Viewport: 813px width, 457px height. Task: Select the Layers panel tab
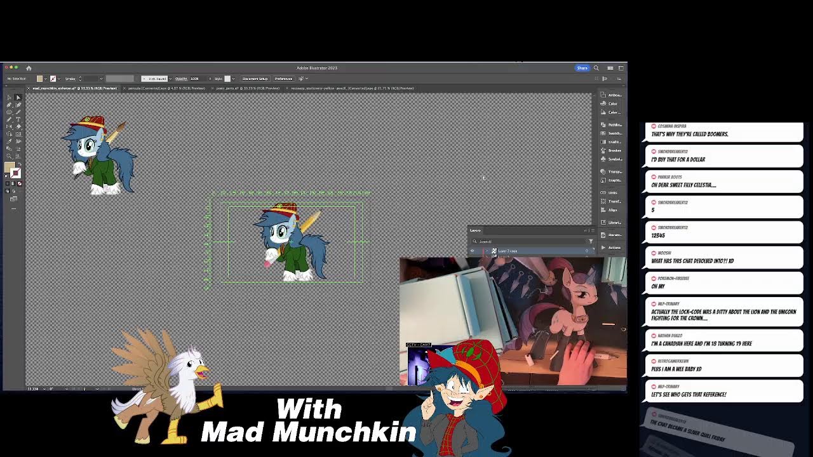[x=475, y=230]
